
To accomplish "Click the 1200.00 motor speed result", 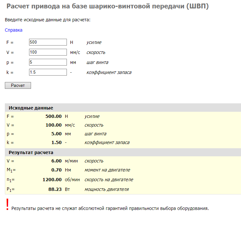I will [x=52, y=180].
